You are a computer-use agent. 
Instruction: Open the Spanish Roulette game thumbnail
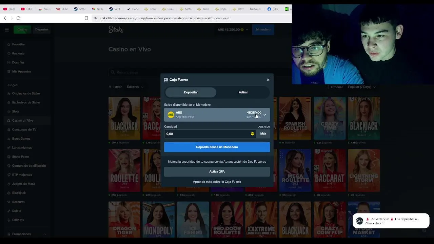(x=295, y=118)
